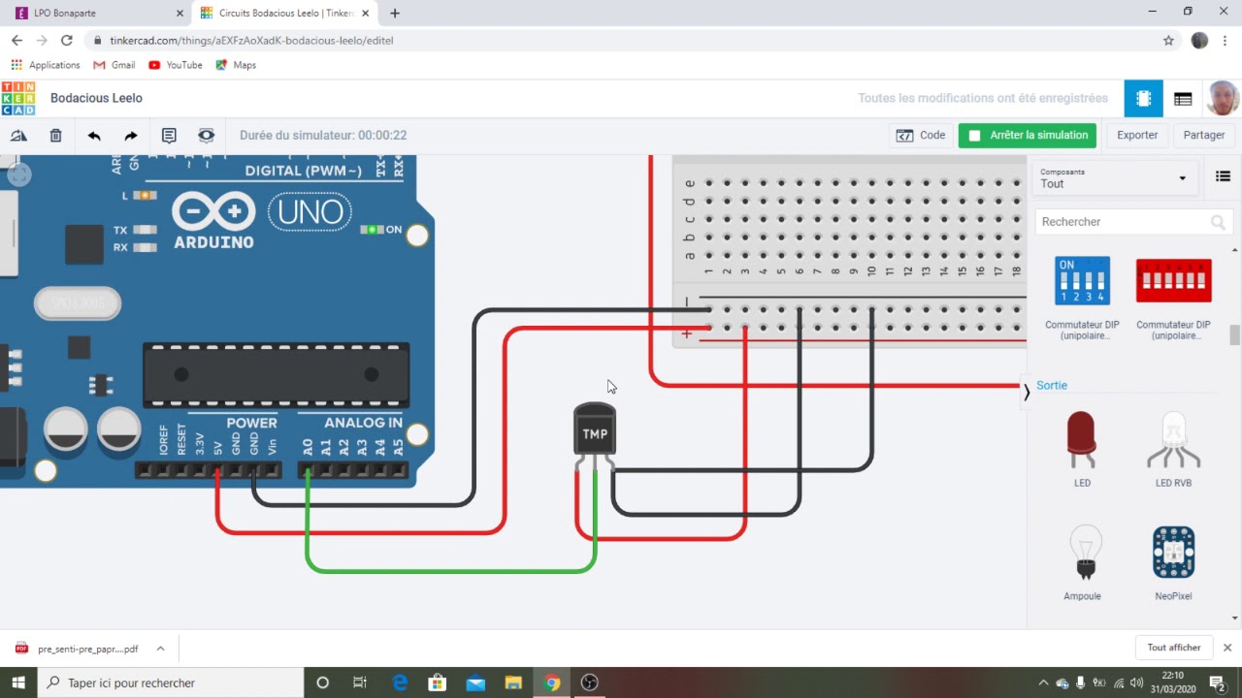Screen dimensions: 1242x698
Task: Open OBS Studio from taskbar
Action: [x=589, y=682]
